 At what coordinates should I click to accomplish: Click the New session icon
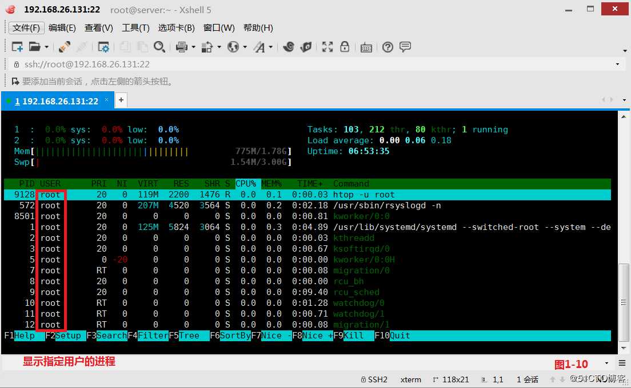tap(17, 47)
